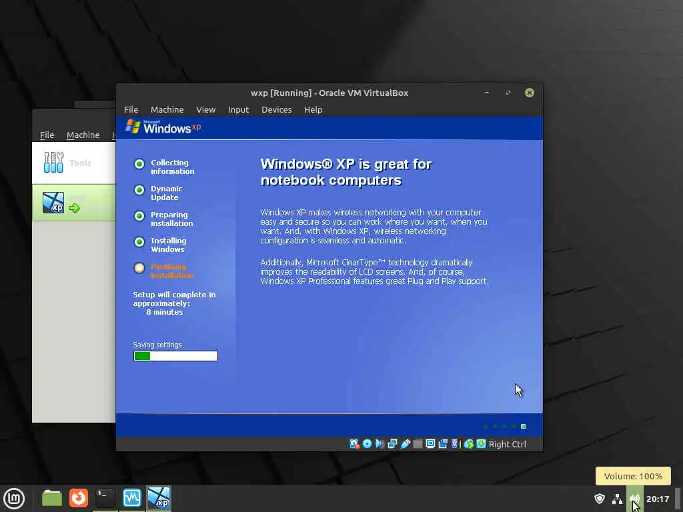Click the V processor features indicator
683x512 pixels.
(456, 443)
